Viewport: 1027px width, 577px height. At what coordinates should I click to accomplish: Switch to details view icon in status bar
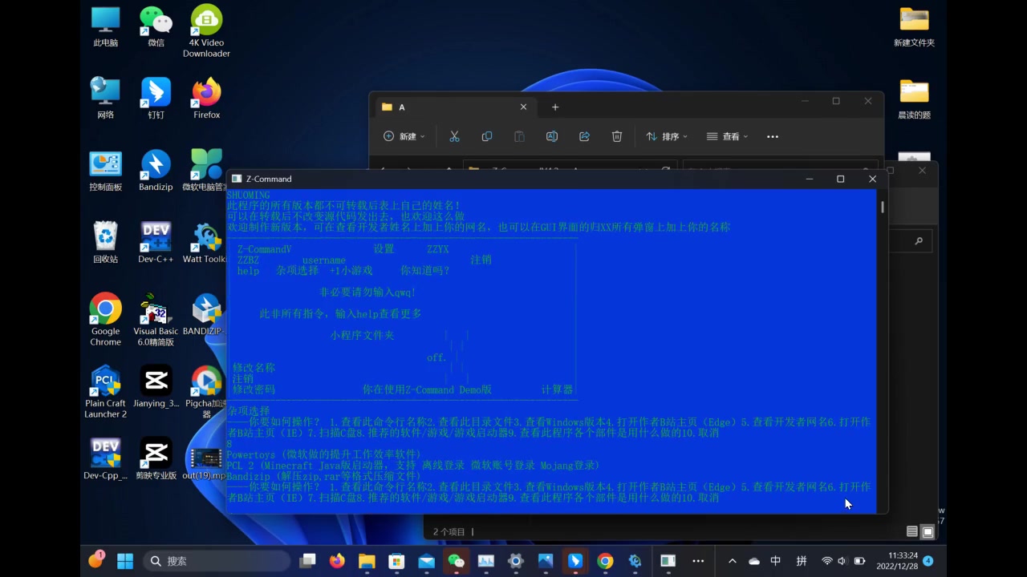(x=912, y=531)
